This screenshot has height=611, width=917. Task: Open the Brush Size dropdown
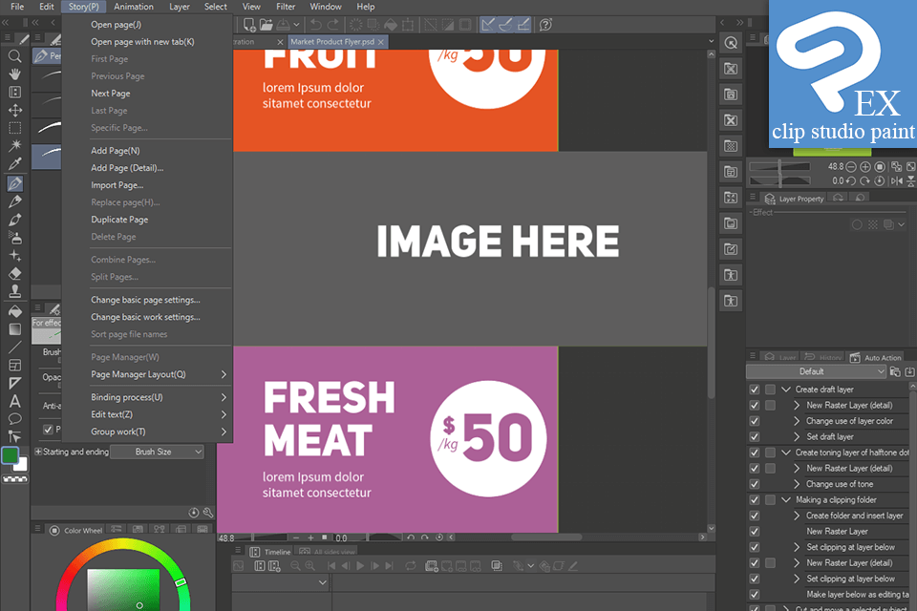tap(156, 451)
